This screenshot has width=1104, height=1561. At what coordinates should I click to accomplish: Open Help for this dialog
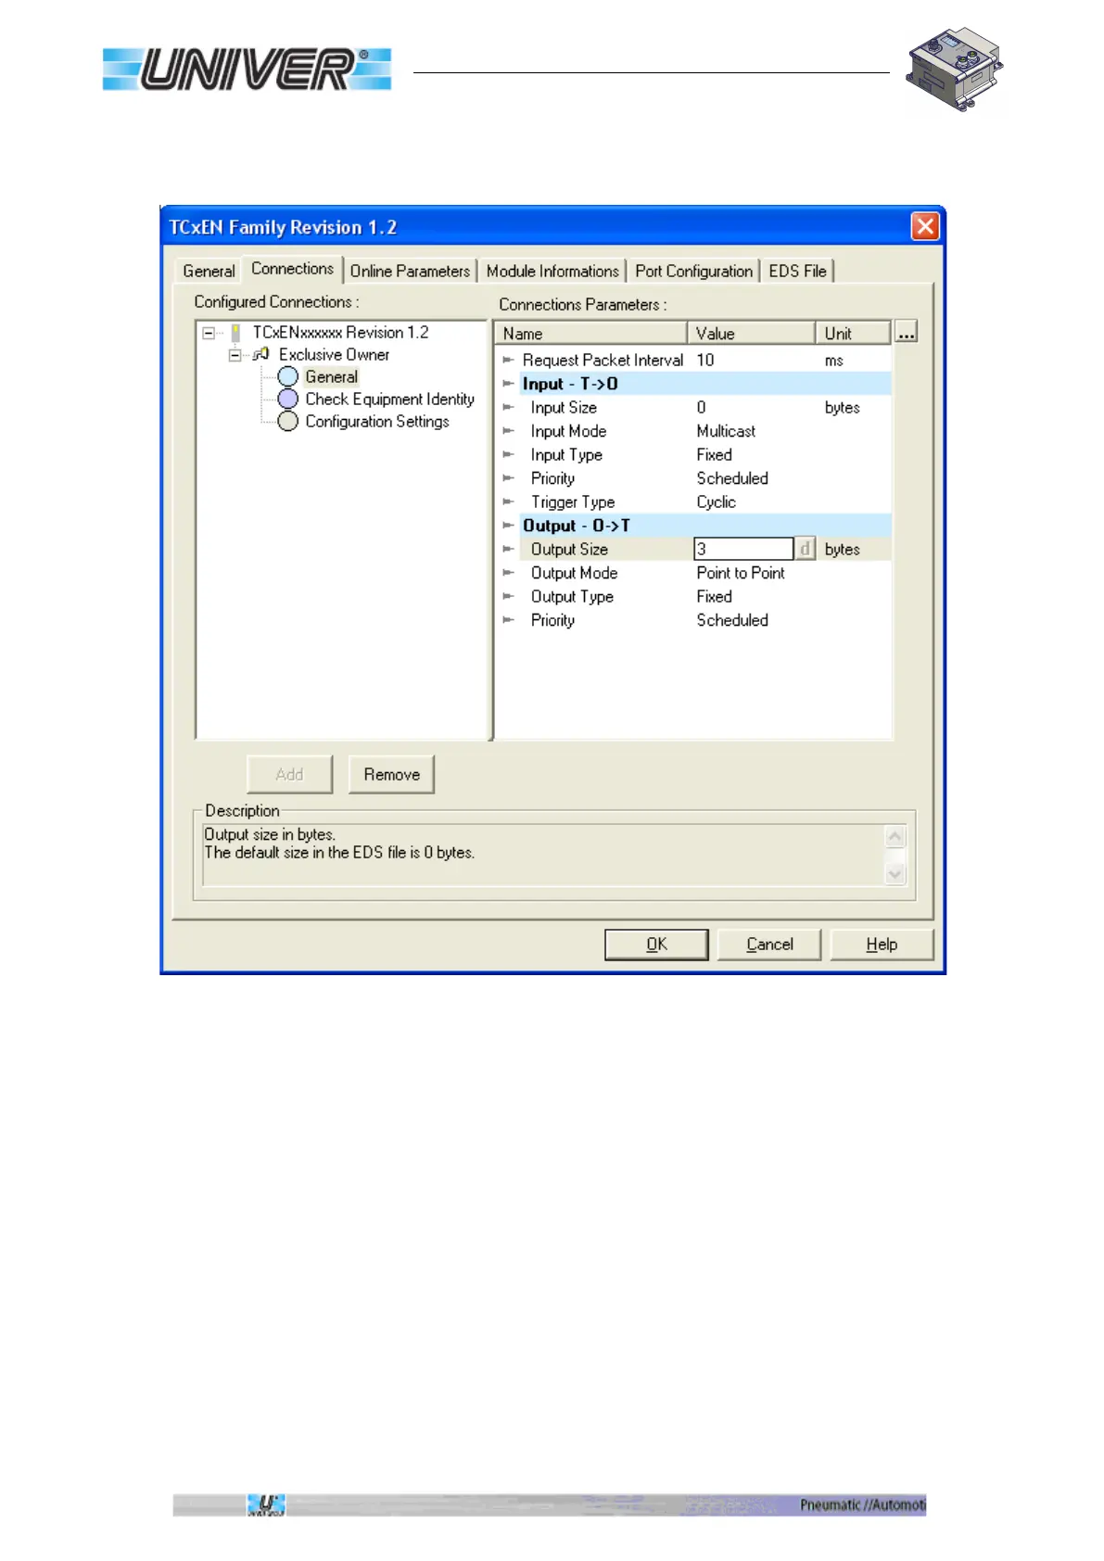[882, 944]
